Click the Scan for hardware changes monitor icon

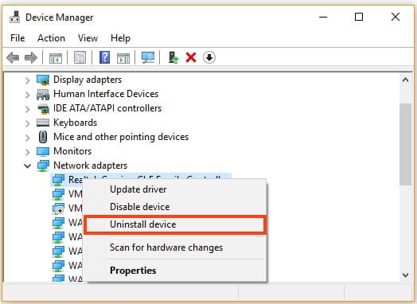point(148,57)
